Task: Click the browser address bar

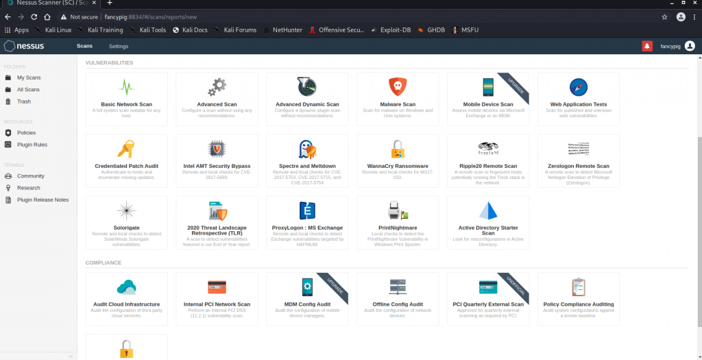Action: click(358, 17)
